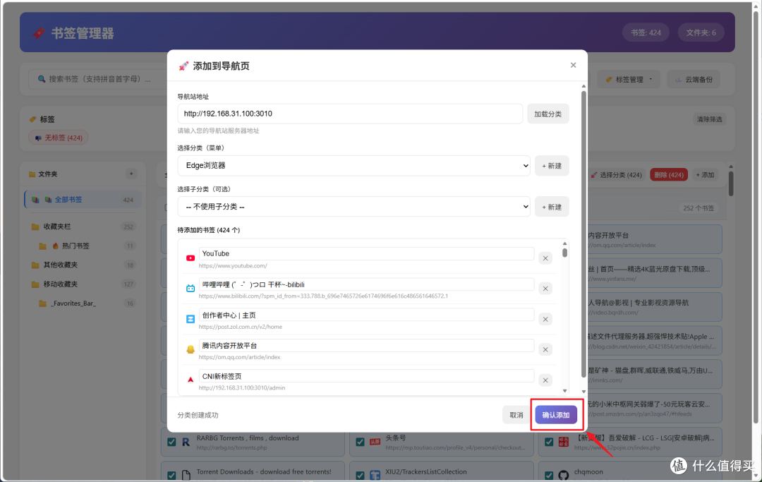The height and width of the screenshot is (482, 762).
Task: Click the bookmark search box
Action: pos(97,79)
